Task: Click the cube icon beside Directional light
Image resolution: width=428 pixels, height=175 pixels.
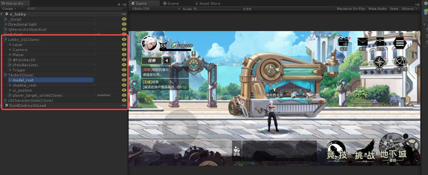Action: coord(5,24)
